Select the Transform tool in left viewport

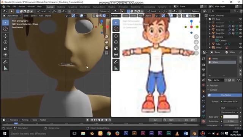coord(5,55)
